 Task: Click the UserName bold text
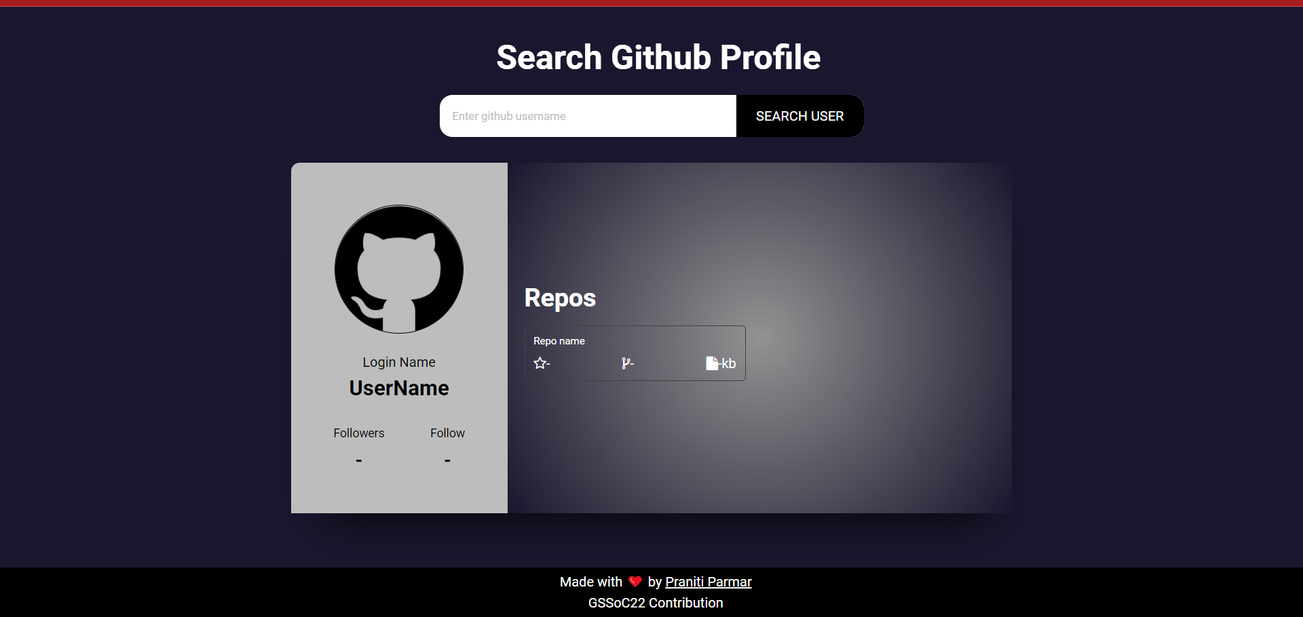coord(399,389)
